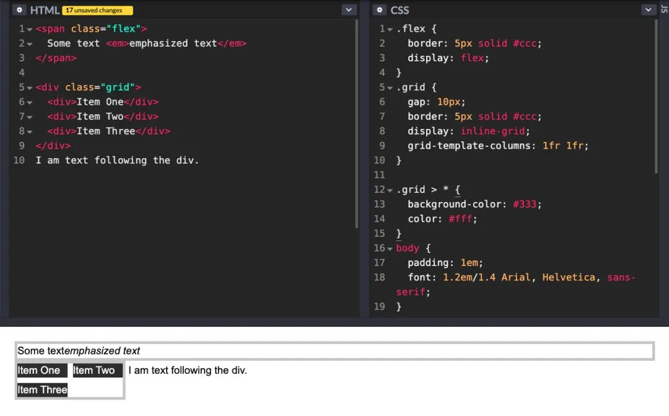Image resolution: width=669 pixels, height=416 pixels.
Task: Open the HTML panel dropdown chevron
Action: (349, 9)
